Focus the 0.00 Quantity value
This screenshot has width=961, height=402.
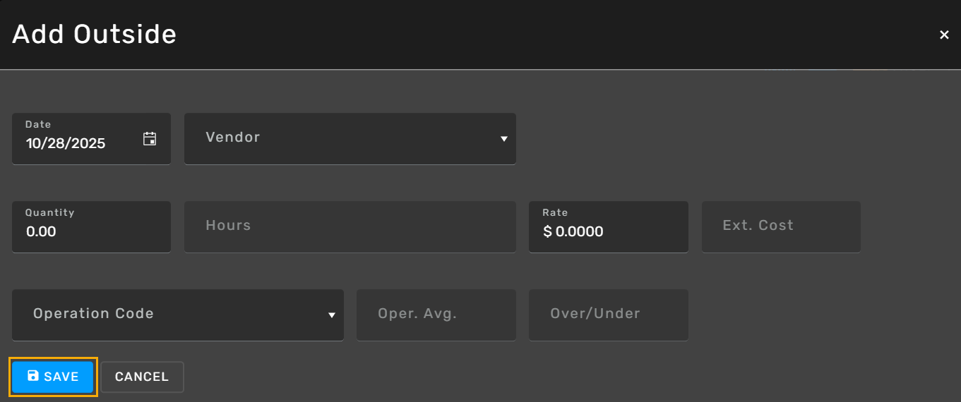tap(41, 232)
